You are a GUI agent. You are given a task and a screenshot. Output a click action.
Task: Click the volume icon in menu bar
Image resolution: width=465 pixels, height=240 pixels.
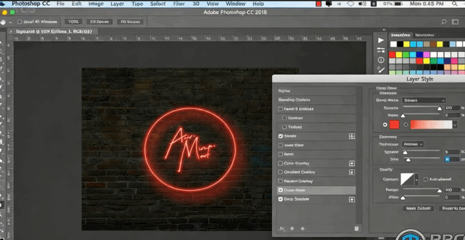coord(362,4)
